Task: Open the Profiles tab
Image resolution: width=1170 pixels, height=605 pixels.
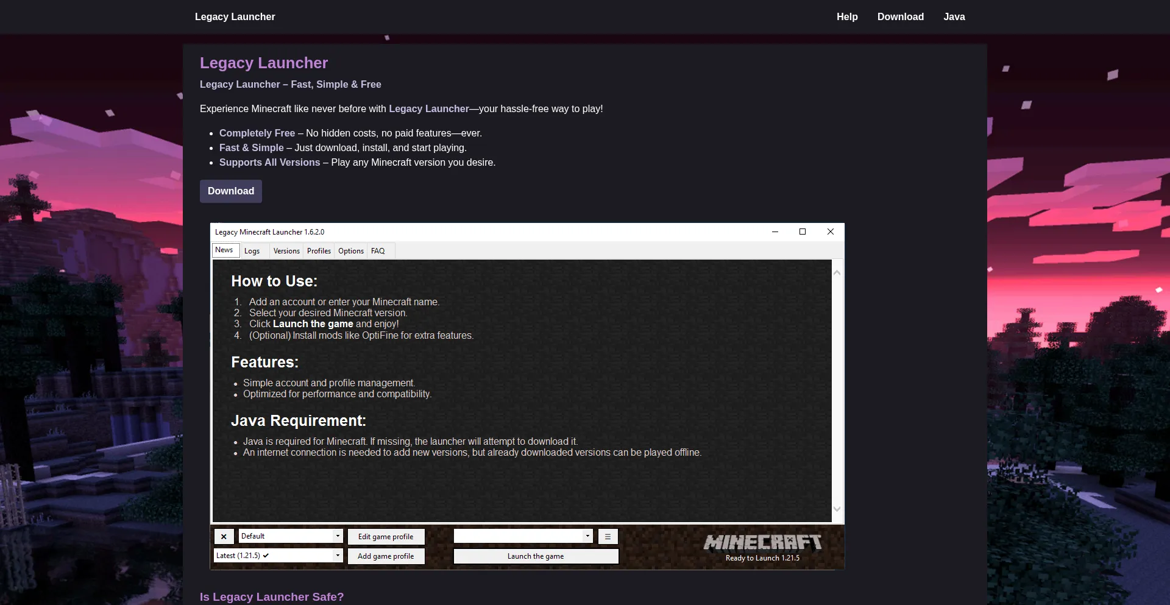Action: tap(319, 250)
